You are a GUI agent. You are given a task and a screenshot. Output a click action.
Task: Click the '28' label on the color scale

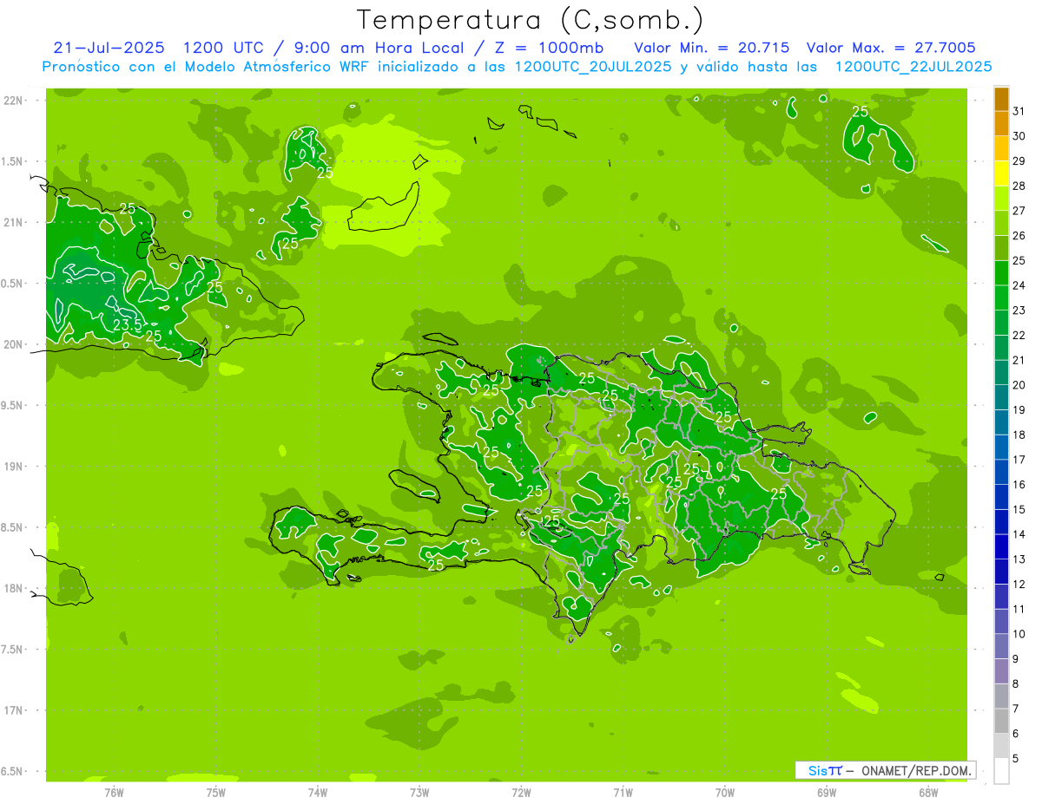point(1019,186)
